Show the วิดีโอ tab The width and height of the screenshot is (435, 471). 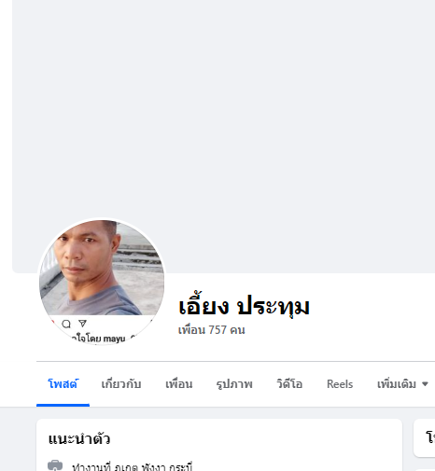tap(289, 384)
